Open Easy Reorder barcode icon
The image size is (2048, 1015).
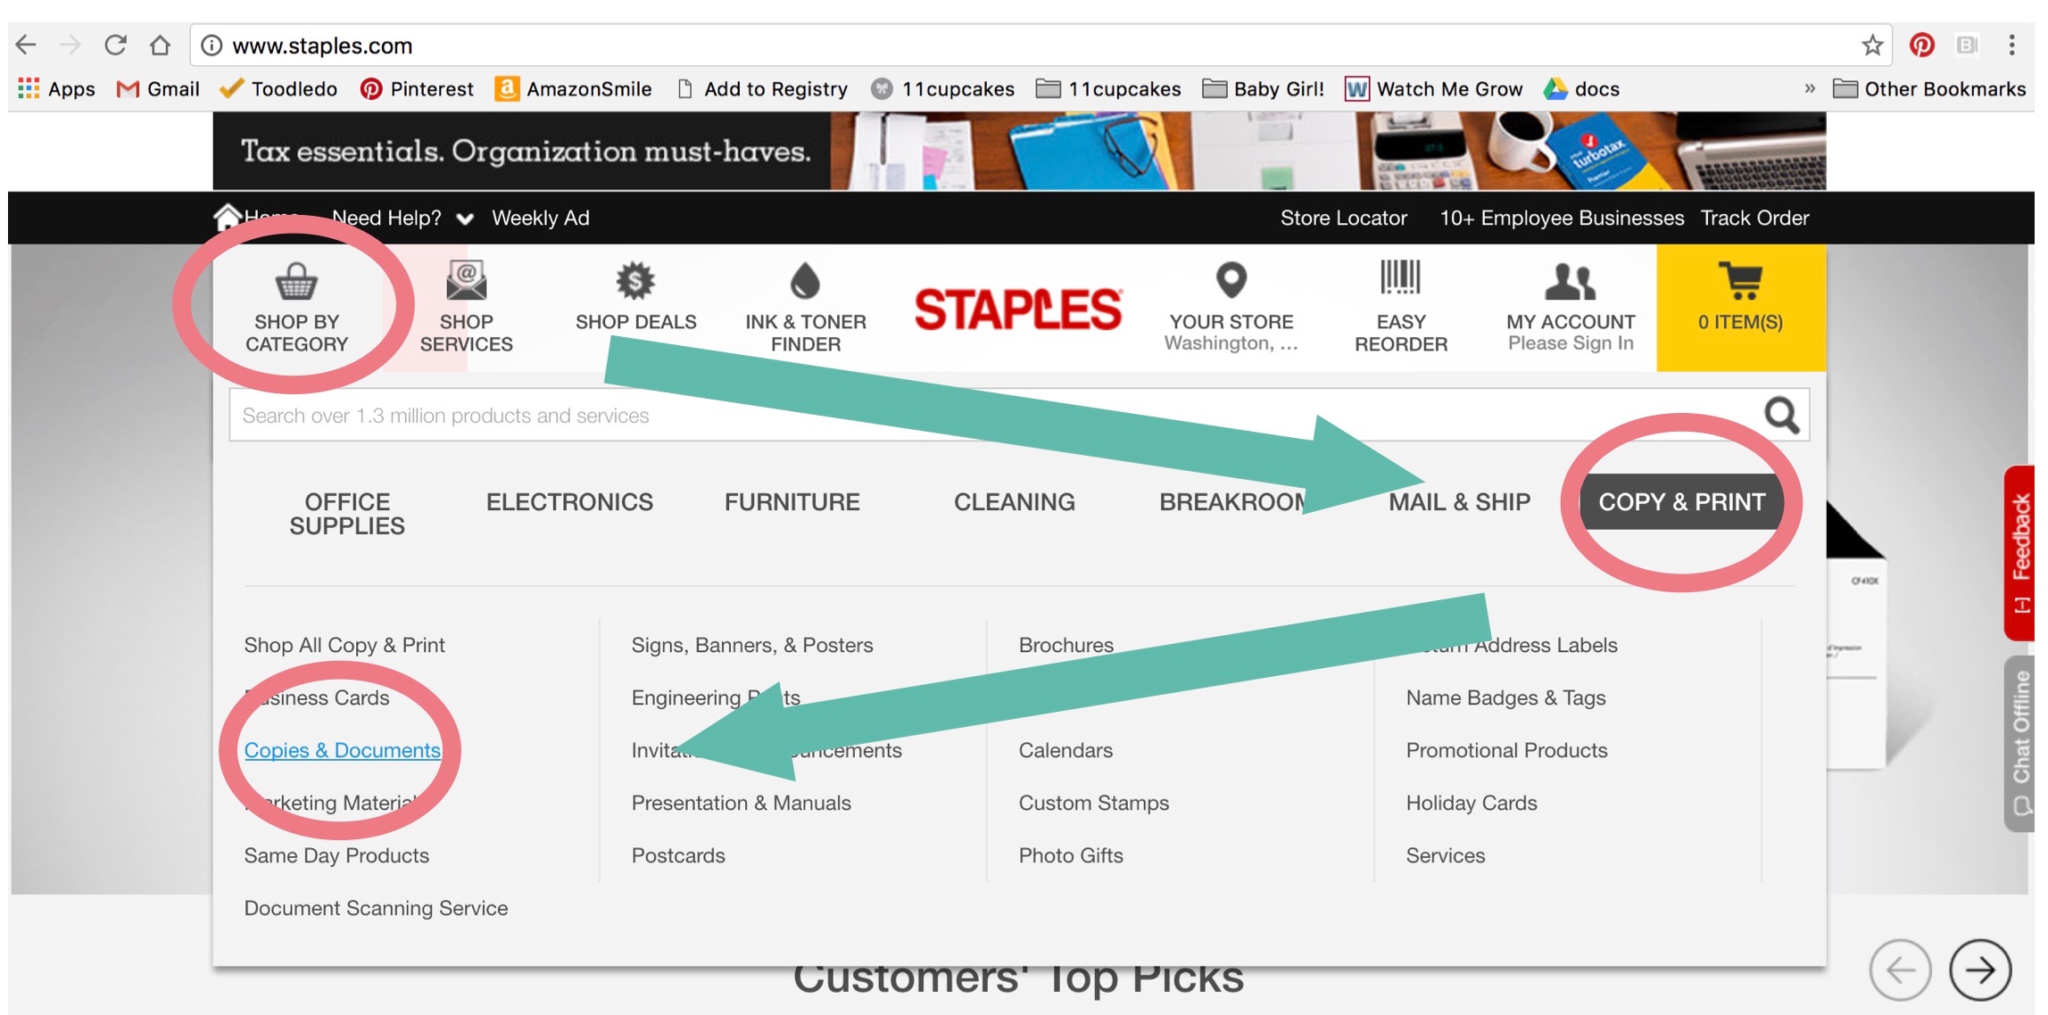(1400, 278)
